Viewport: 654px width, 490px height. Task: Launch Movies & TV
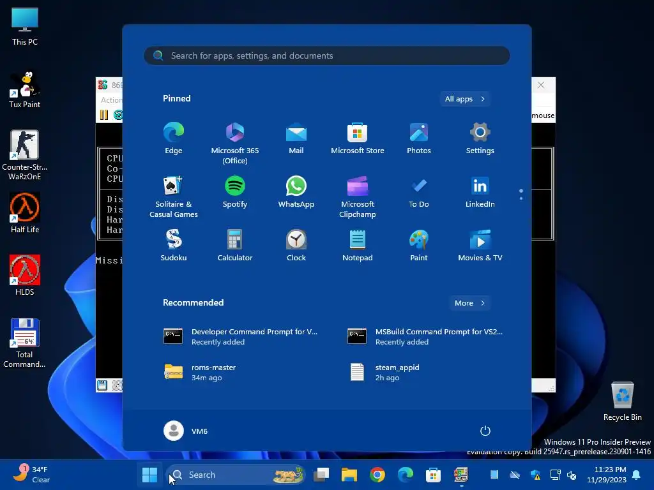point(480,246)
